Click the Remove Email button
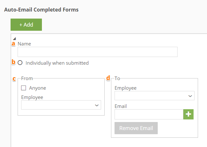This screenshot has height=147, width=207. 136,128
